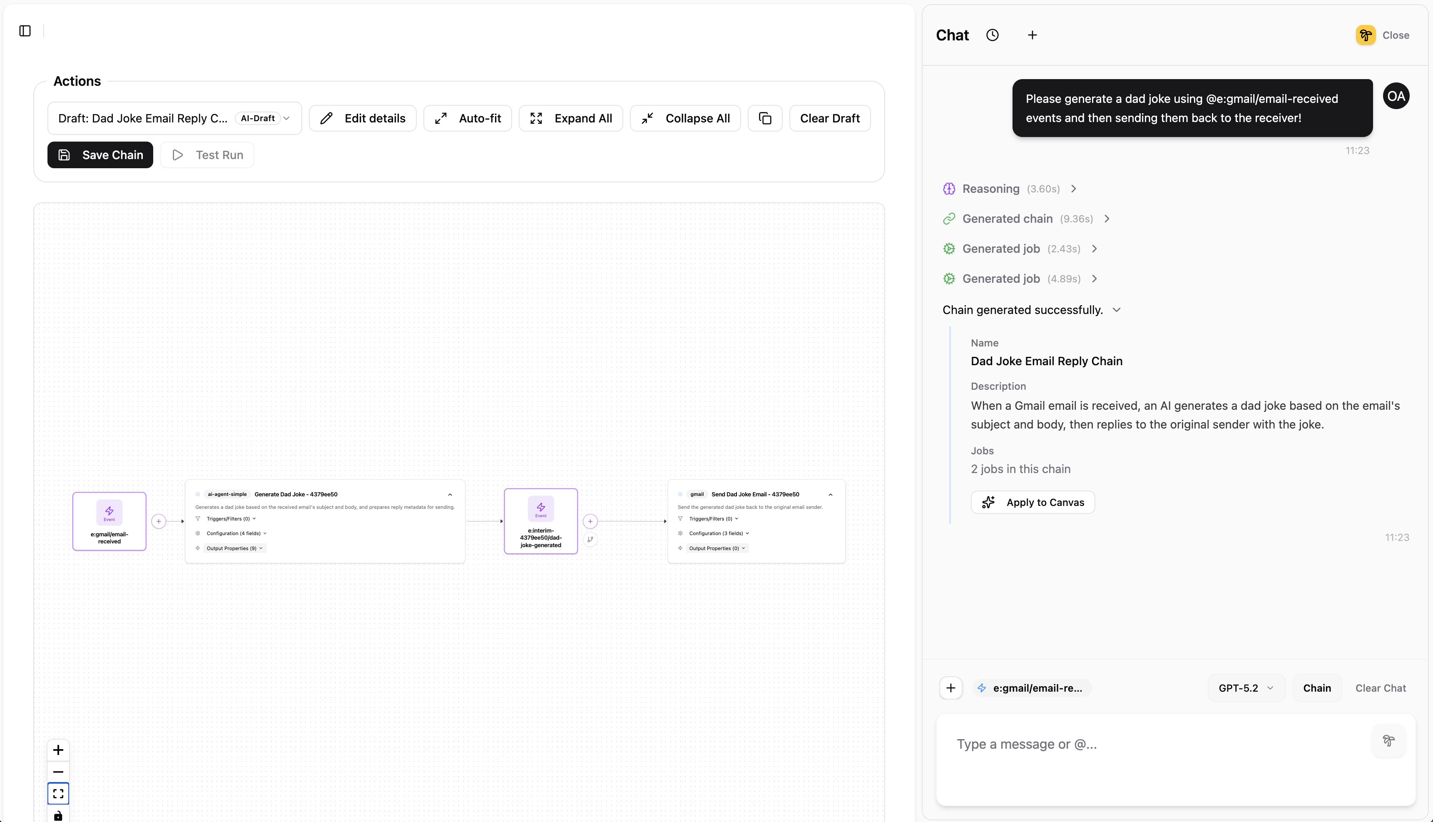The width and height of the screenshot is (1433, 822).
Task: Apply the generated chain to canvas
Action: (x=1032, y=502)
